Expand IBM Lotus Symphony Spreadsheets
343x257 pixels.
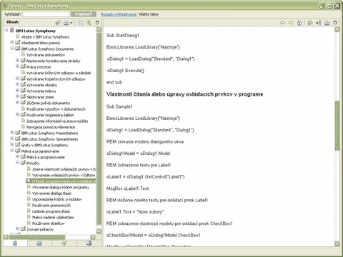tap(12, 138)
